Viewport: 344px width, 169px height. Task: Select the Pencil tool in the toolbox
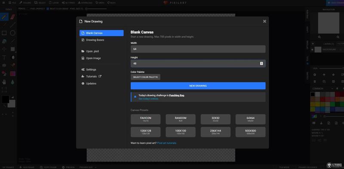[4, 17]
